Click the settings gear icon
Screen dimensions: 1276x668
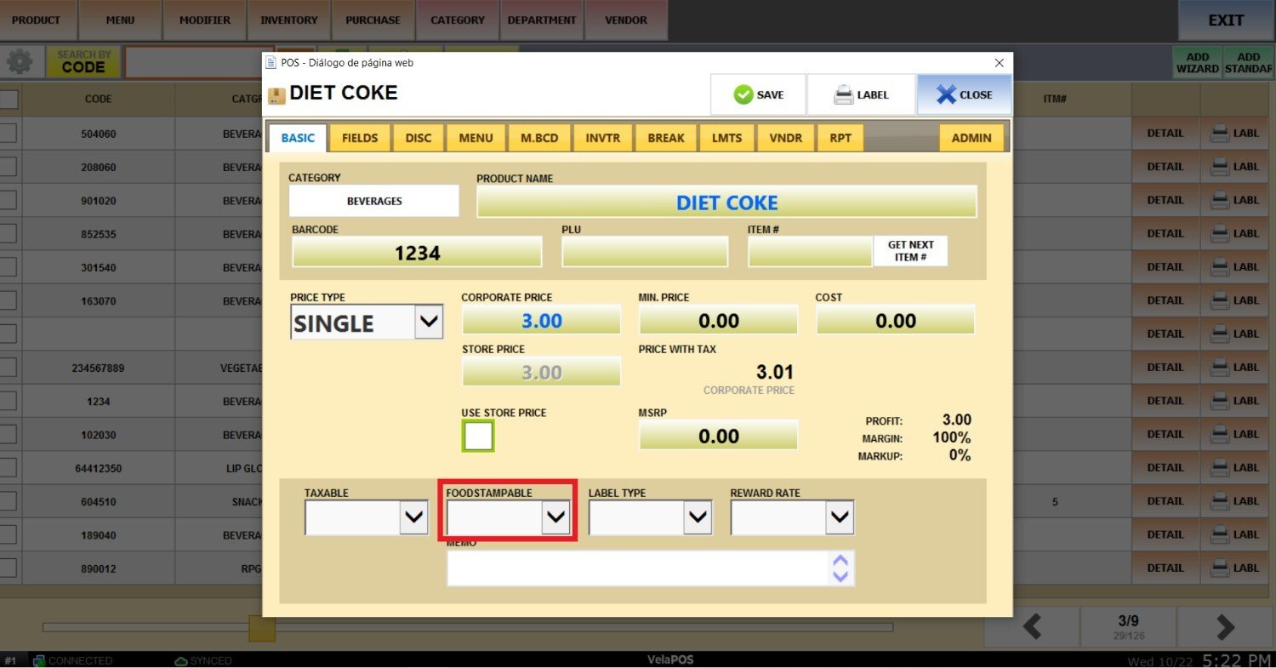pos(20,62)
